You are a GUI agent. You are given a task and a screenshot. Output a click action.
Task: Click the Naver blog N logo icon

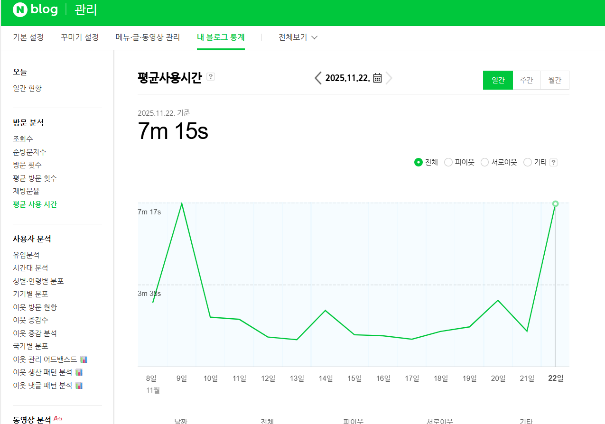(x=20, y=9)
